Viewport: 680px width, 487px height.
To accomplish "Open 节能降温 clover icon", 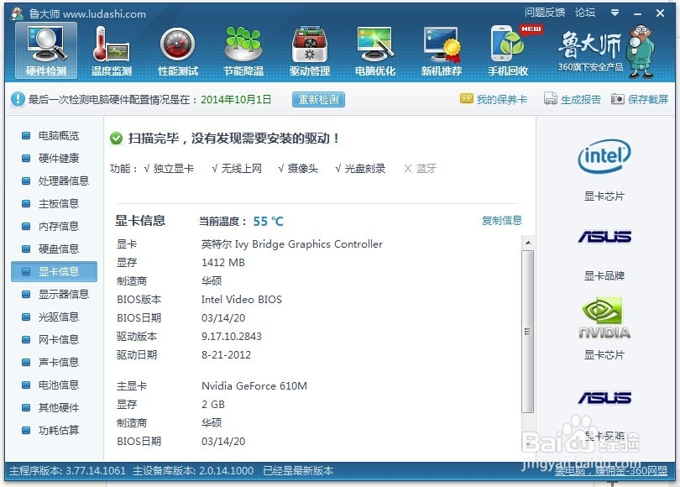I will [x=243, y=50].
